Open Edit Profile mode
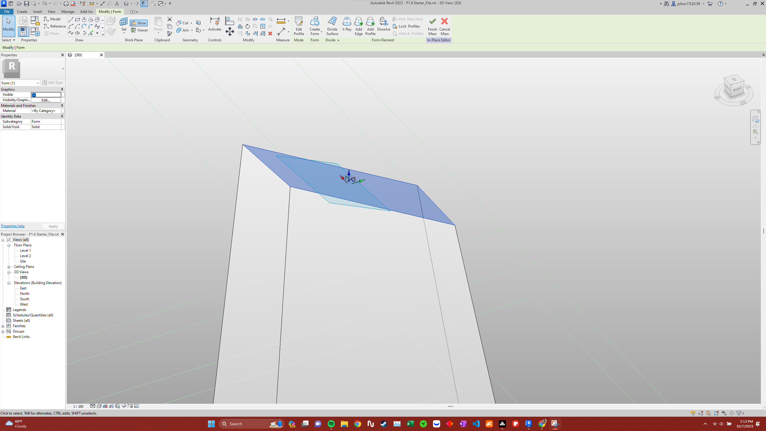This screenshot has width=766, height=431. coord(298,26)
